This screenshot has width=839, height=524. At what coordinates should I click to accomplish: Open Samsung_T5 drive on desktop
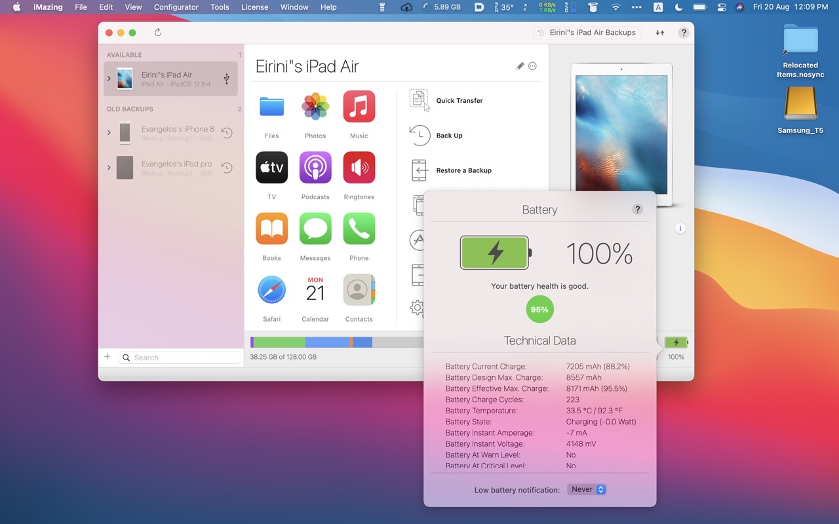point(800,111)
